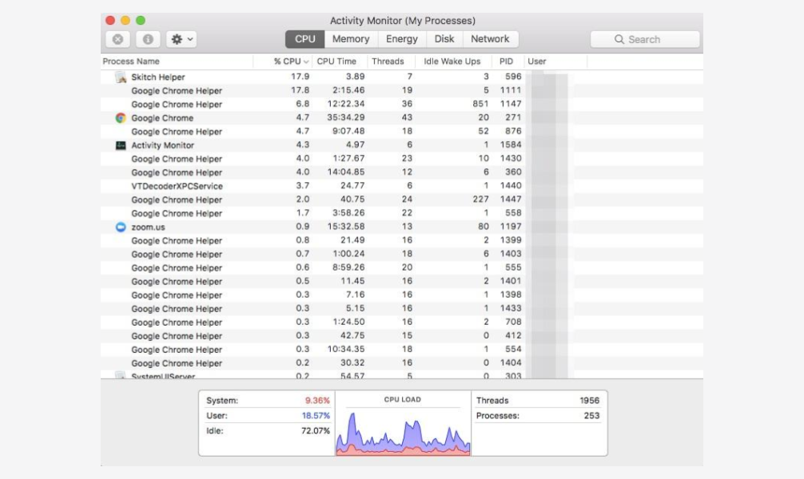
Task: Click the User 18.57% value
Action: click(316, 415)
